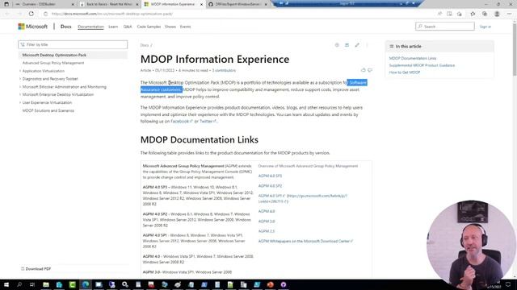This screenshot has height=290, width=517.
Task: Click the Docs search box
Action: [x=445, y=27]
